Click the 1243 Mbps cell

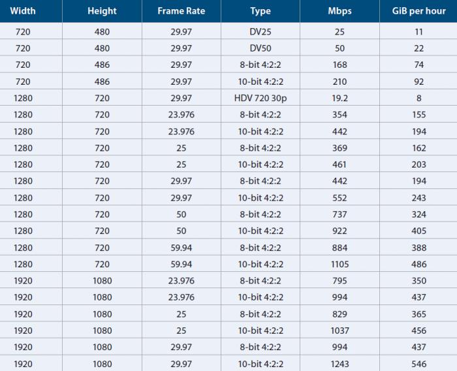click(340, 364)
